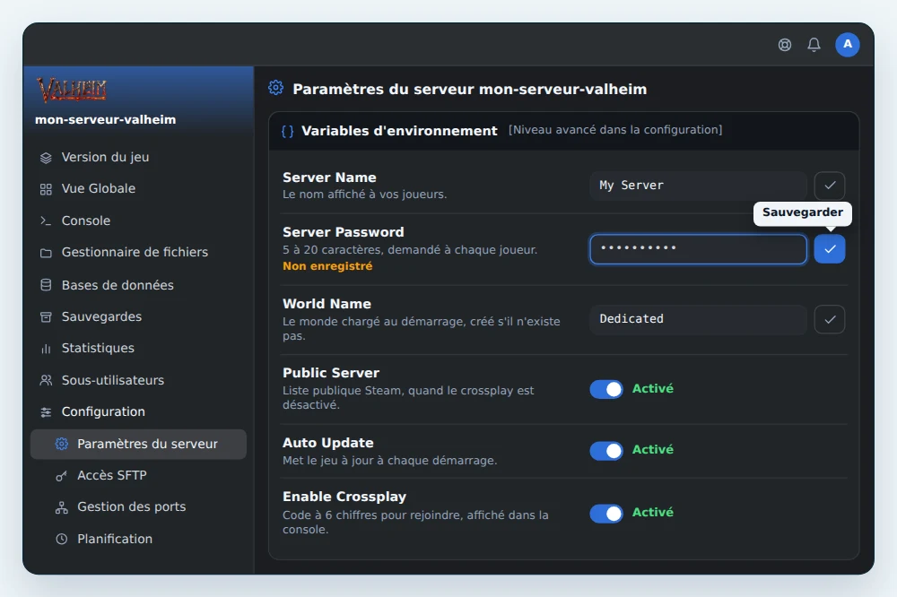This screenshot has width=897, height=597.
Task: Save Server Name with its checkmark button
Action: click(x=830, y=186)
